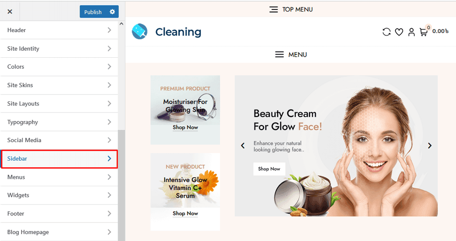Click Shop Now button on Beauty Cream slide
Image resolution: width=456 pixels, height=241 pixels.
click(269, 169)
